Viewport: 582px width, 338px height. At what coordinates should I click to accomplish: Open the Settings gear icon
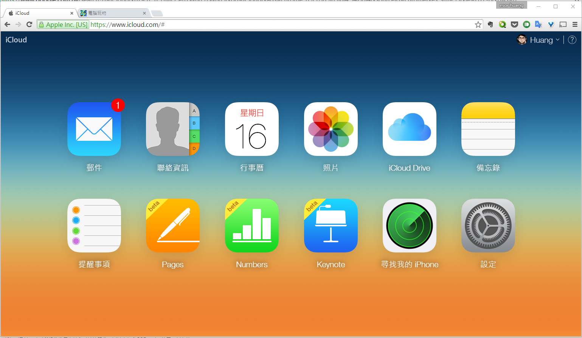(x=488, y=226)
